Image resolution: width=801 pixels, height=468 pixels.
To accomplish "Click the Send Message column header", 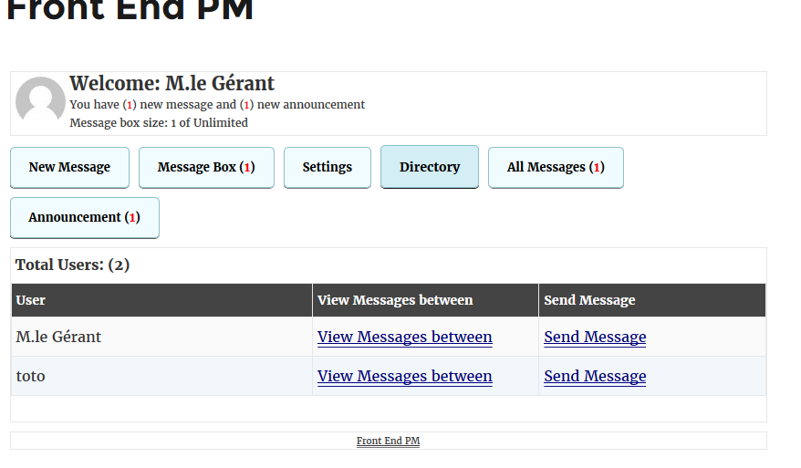I will pos(652,300).
